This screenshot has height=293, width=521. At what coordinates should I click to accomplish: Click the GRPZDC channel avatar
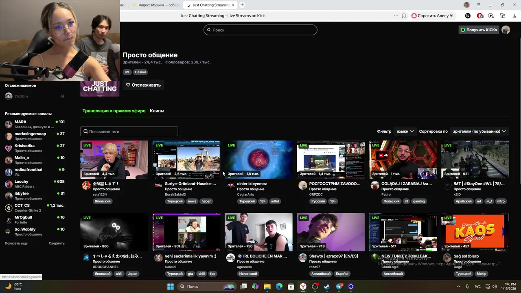pos(302,186)
